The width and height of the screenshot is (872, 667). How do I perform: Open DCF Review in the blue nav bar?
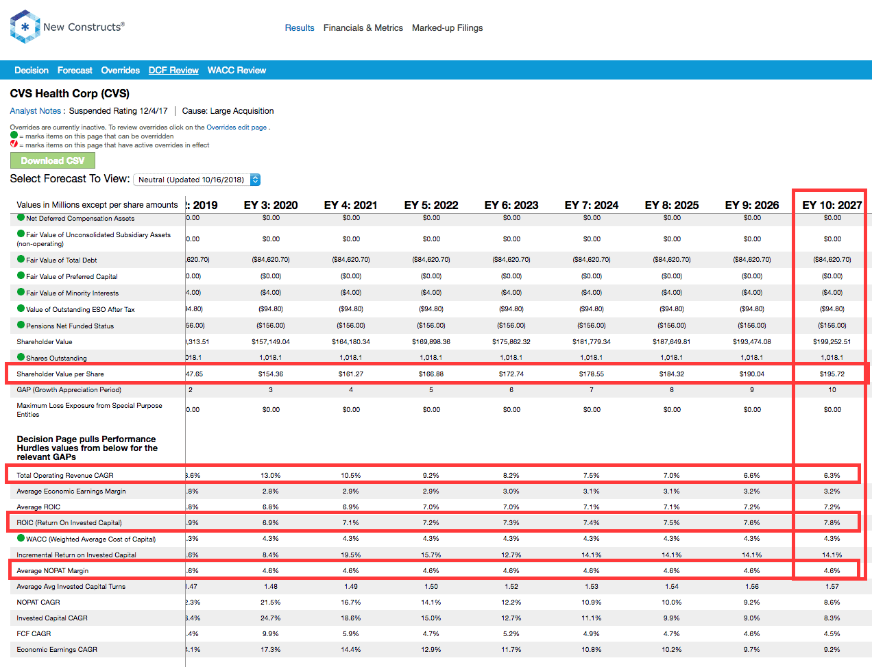point(173,70)
